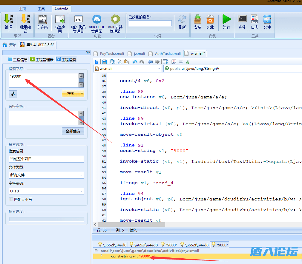
Task: Toggle the 匹配大小写 checkbox
Action: click(x=11, y=199)
